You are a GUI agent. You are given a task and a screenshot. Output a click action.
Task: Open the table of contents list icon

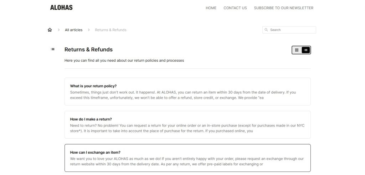coord(53,49)
